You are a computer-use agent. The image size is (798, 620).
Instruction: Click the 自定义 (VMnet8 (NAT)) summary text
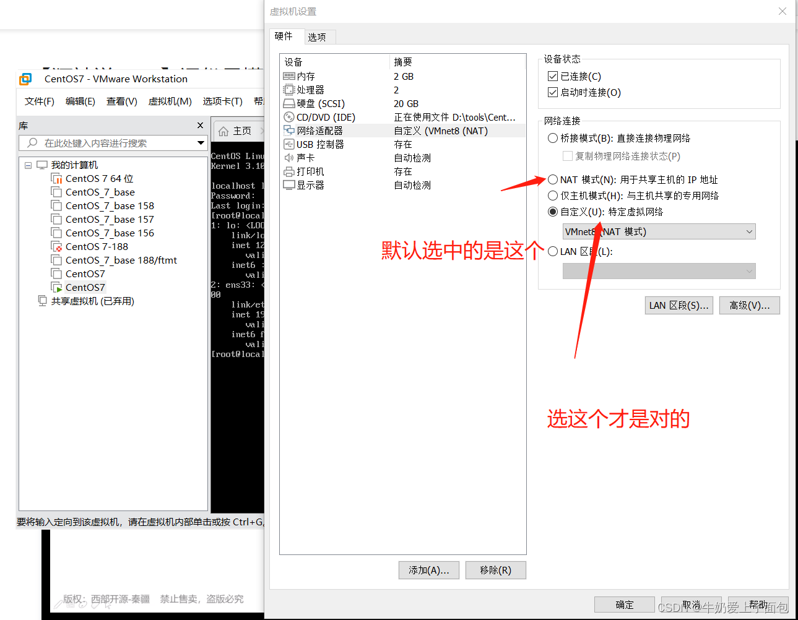point(441,131)
